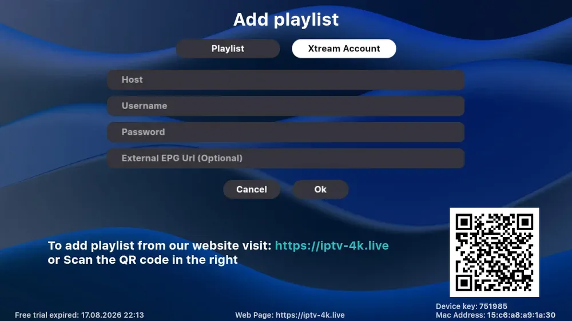Screen dimensions: 572x321
Task: Select the Xtream Account tab
Action: (x=344, y=49)
